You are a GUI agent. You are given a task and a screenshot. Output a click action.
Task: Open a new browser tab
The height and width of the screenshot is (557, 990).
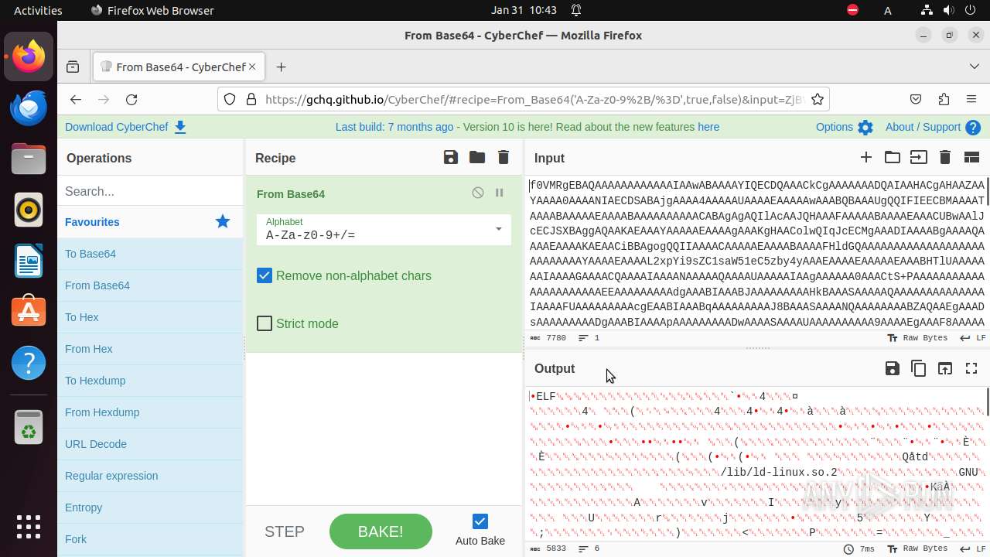281,67
